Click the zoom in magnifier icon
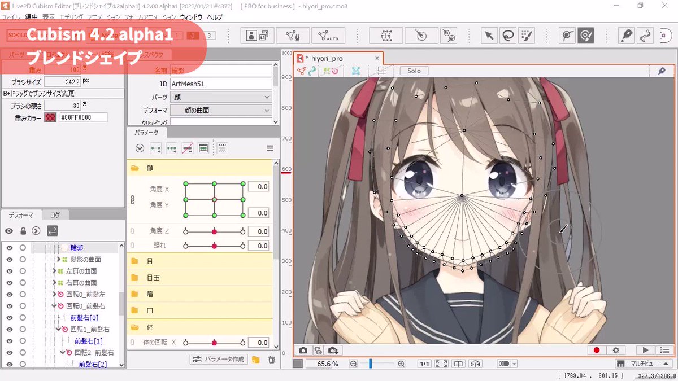 click(x=401, y=364)
